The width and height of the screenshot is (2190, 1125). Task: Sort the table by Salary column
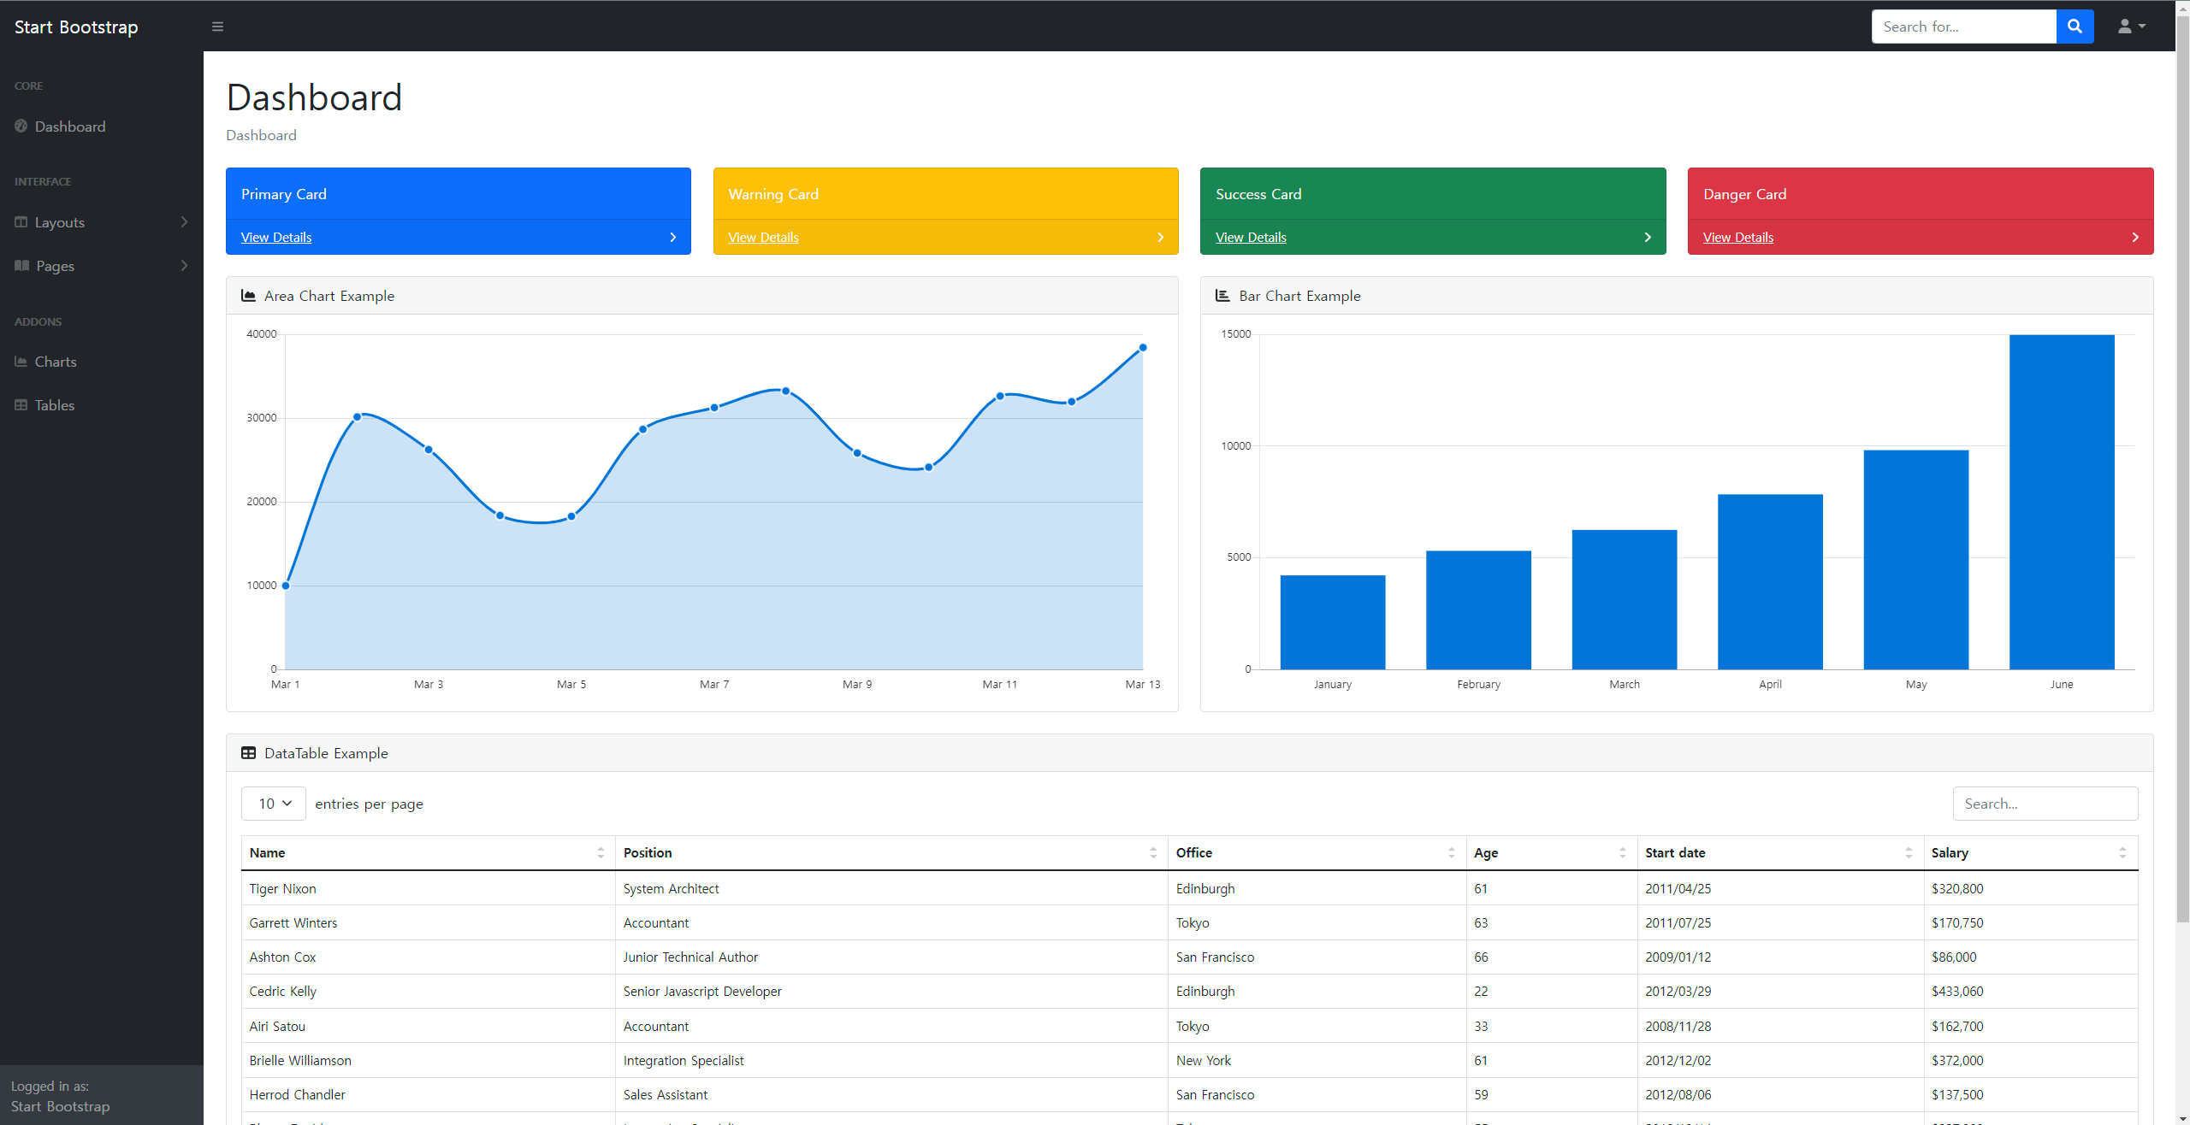tap(2031, 853)
